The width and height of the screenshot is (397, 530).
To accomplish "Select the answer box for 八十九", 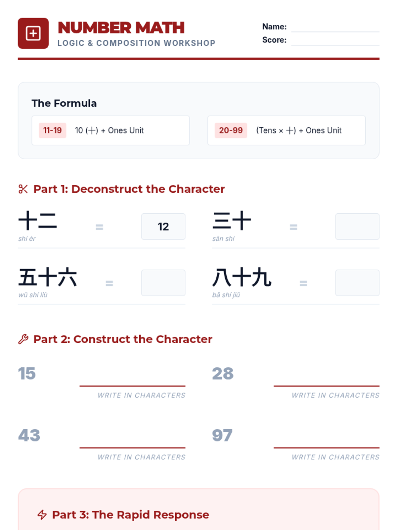I will pos(357,283).
